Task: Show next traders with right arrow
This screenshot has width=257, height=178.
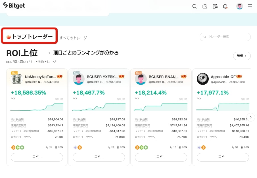Action: pos(250,117)
